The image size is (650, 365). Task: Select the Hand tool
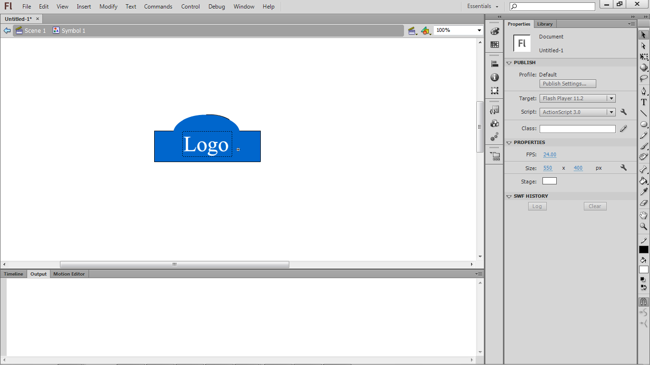click(x=643, y=215)
